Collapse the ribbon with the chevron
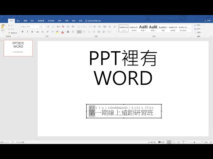 211,36
